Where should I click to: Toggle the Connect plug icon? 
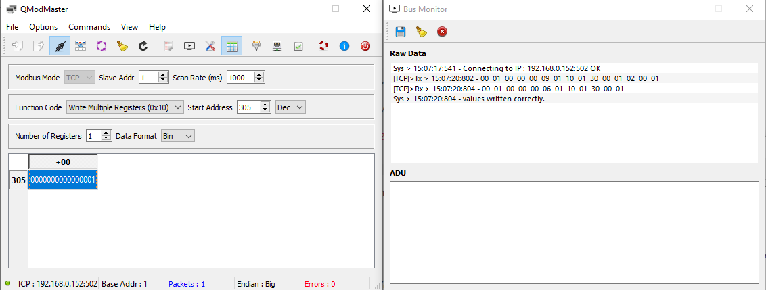point(60,46)
